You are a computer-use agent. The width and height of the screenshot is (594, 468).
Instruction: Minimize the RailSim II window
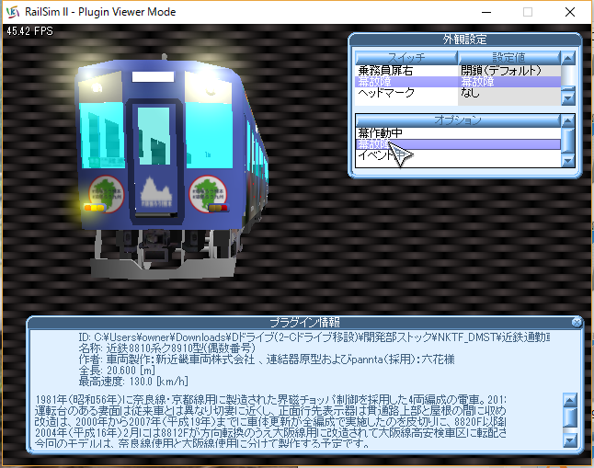(x=486, y=12)
